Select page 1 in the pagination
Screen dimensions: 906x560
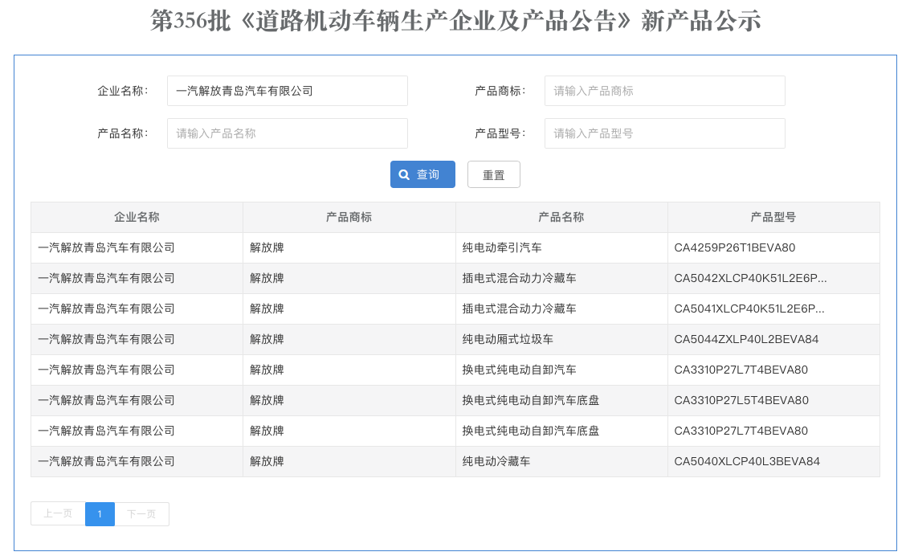[x=100, y=513]
